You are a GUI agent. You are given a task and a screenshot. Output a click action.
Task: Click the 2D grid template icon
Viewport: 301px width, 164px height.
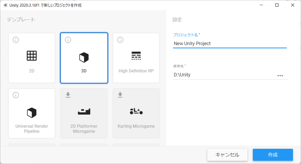(31, 56)
